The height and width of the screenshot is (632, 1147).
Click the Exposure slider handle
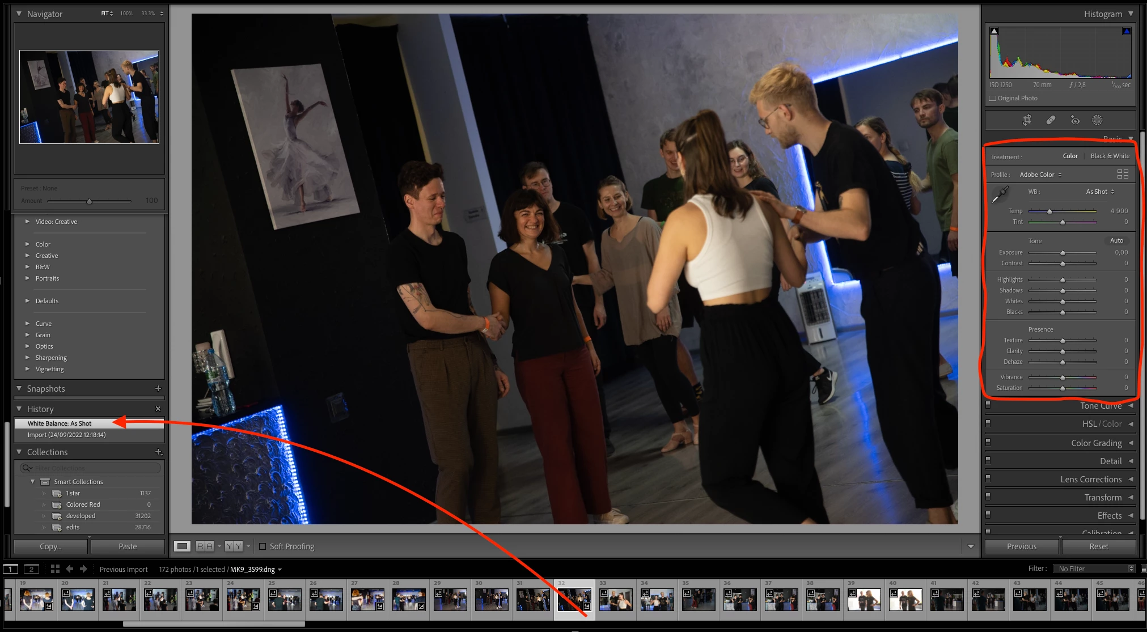[x=1063, y=253]
